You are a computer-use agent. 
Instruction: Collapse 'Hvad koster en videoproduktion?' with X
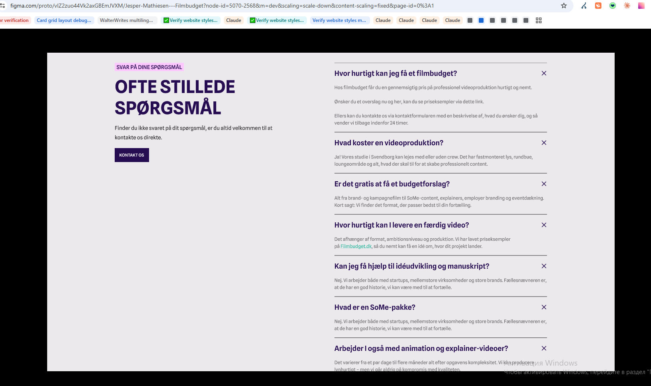544,143
